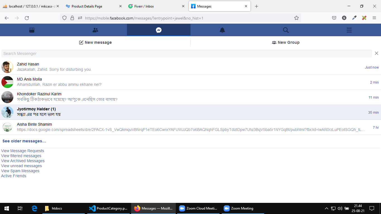381x214 pixels.
Task: Open the notifications bell icon
Action: (x=222, y=30)
